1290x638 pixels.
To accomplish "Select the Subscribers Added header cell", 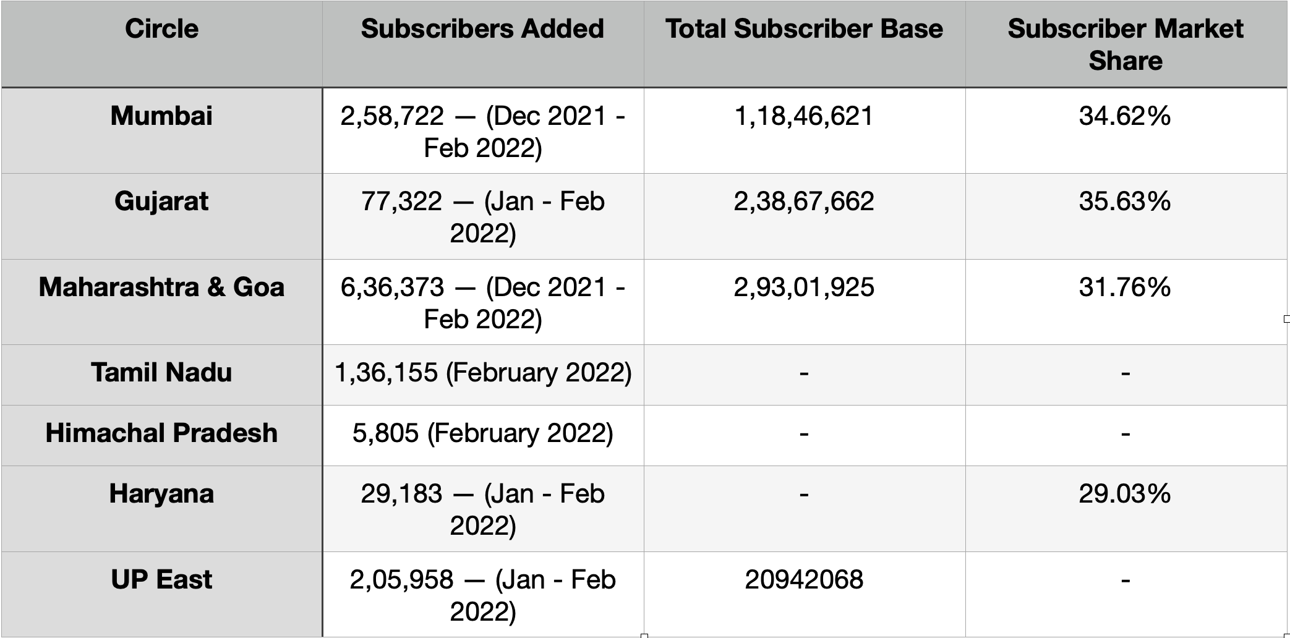I will click(483, 44).
